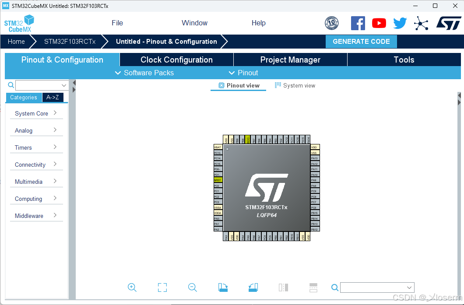Rotate the chip view counter-clockwise
Viewport: 464px width, 305px height.
pos(253,287)
